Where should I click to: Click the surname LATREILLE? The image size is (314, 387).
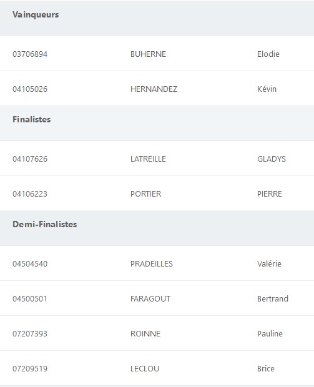point(148,159)
